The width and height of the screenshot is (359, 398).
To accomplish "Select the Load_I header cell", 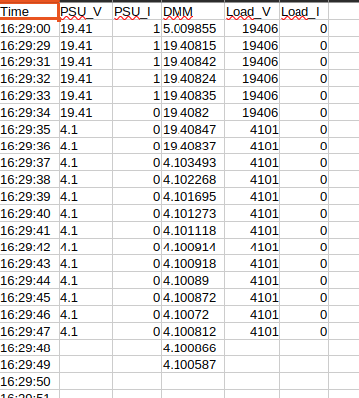I will click(x=303, y=12).
